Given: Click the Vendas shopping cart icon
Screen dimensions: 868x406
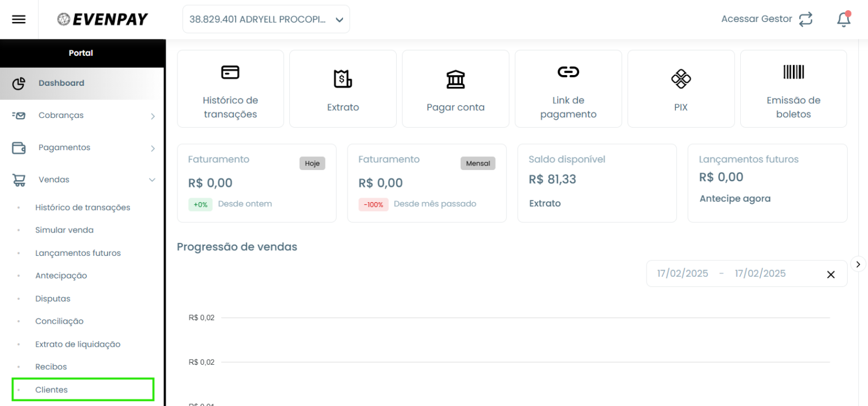Looking at the screenshot, I should pyautogui.click(x=19, y=180).
